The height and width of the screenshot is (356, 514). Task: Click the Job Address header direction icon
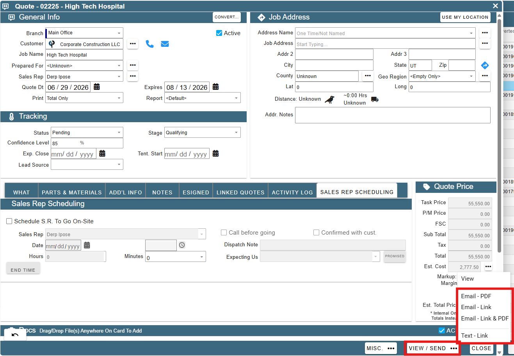pos(261,17)
